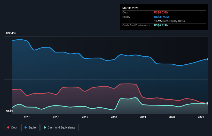
Task: Toggle the Debt series legend button
Action: pyautogui.click(x=12, y=128)
